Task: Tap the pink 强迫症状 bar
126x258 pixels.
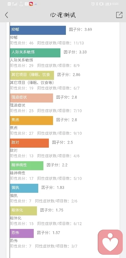Action: [x=32, y=98]
